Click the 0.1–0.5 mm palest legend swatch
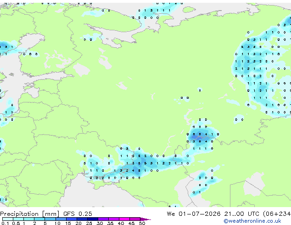This screenshot has width=291, height=225. (8, 219)
